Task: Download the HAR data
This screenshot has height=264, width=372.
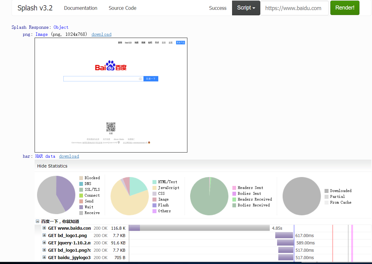Action: pyautogui.click(x=69, y=156)
